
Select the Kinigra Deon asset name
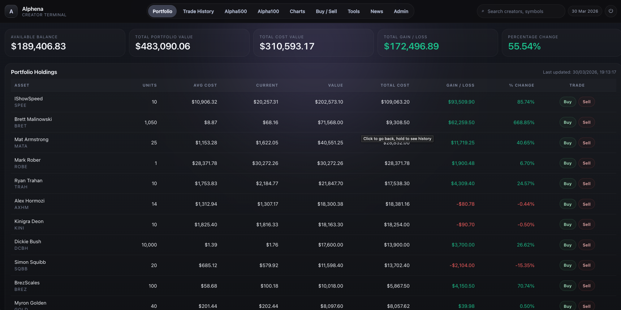(x=29, y=221)
